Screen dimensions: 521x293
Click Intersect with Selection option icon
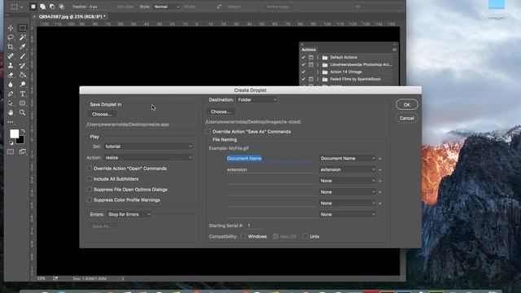[x=62, y=7]
